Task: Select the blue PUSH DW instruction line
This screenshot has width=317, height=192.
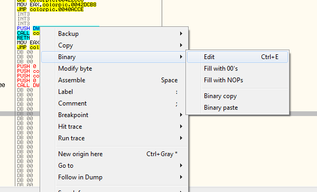Action: coord(29,28)
